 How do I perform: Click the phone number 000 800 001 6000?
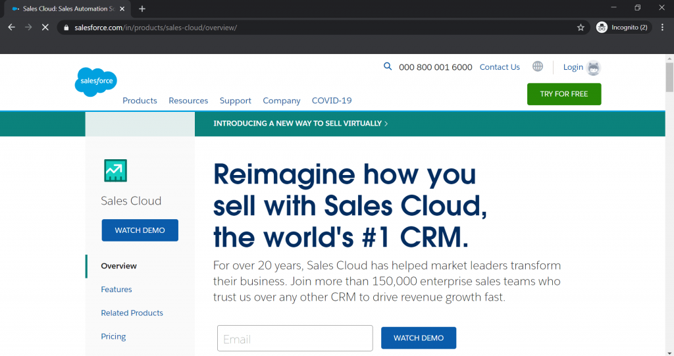click(436, 67)
